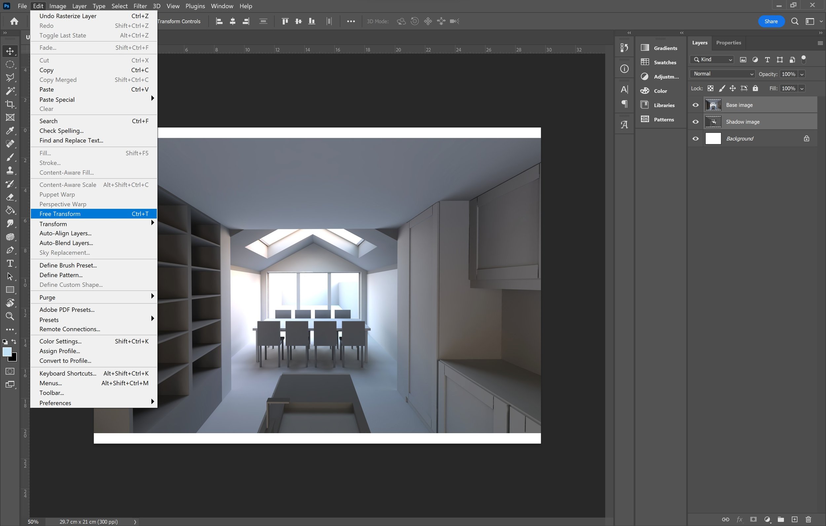Image resolution: width=826 pixels, height=526 pixels.
Task: Choose Undo Rasterize Layer
Action: 94,16
